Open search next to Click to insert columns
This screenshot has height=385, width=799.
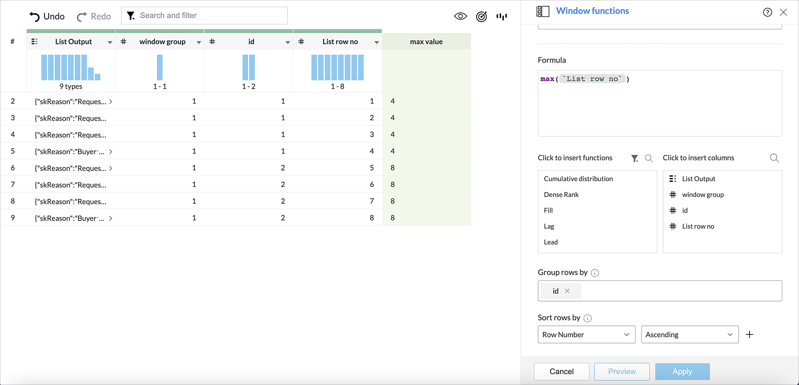pyautogui.click(x=774, y=158)
